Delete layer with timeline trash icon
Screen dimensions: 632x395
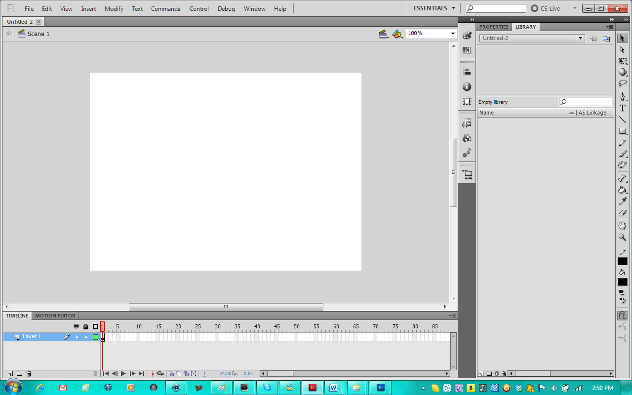[29, 374]
